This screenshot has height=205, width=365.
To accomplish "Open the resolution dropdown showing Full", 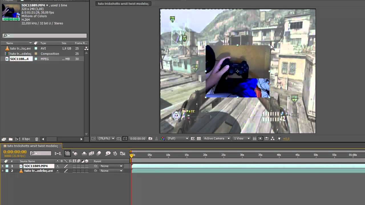I will click(x=178, y=138).
